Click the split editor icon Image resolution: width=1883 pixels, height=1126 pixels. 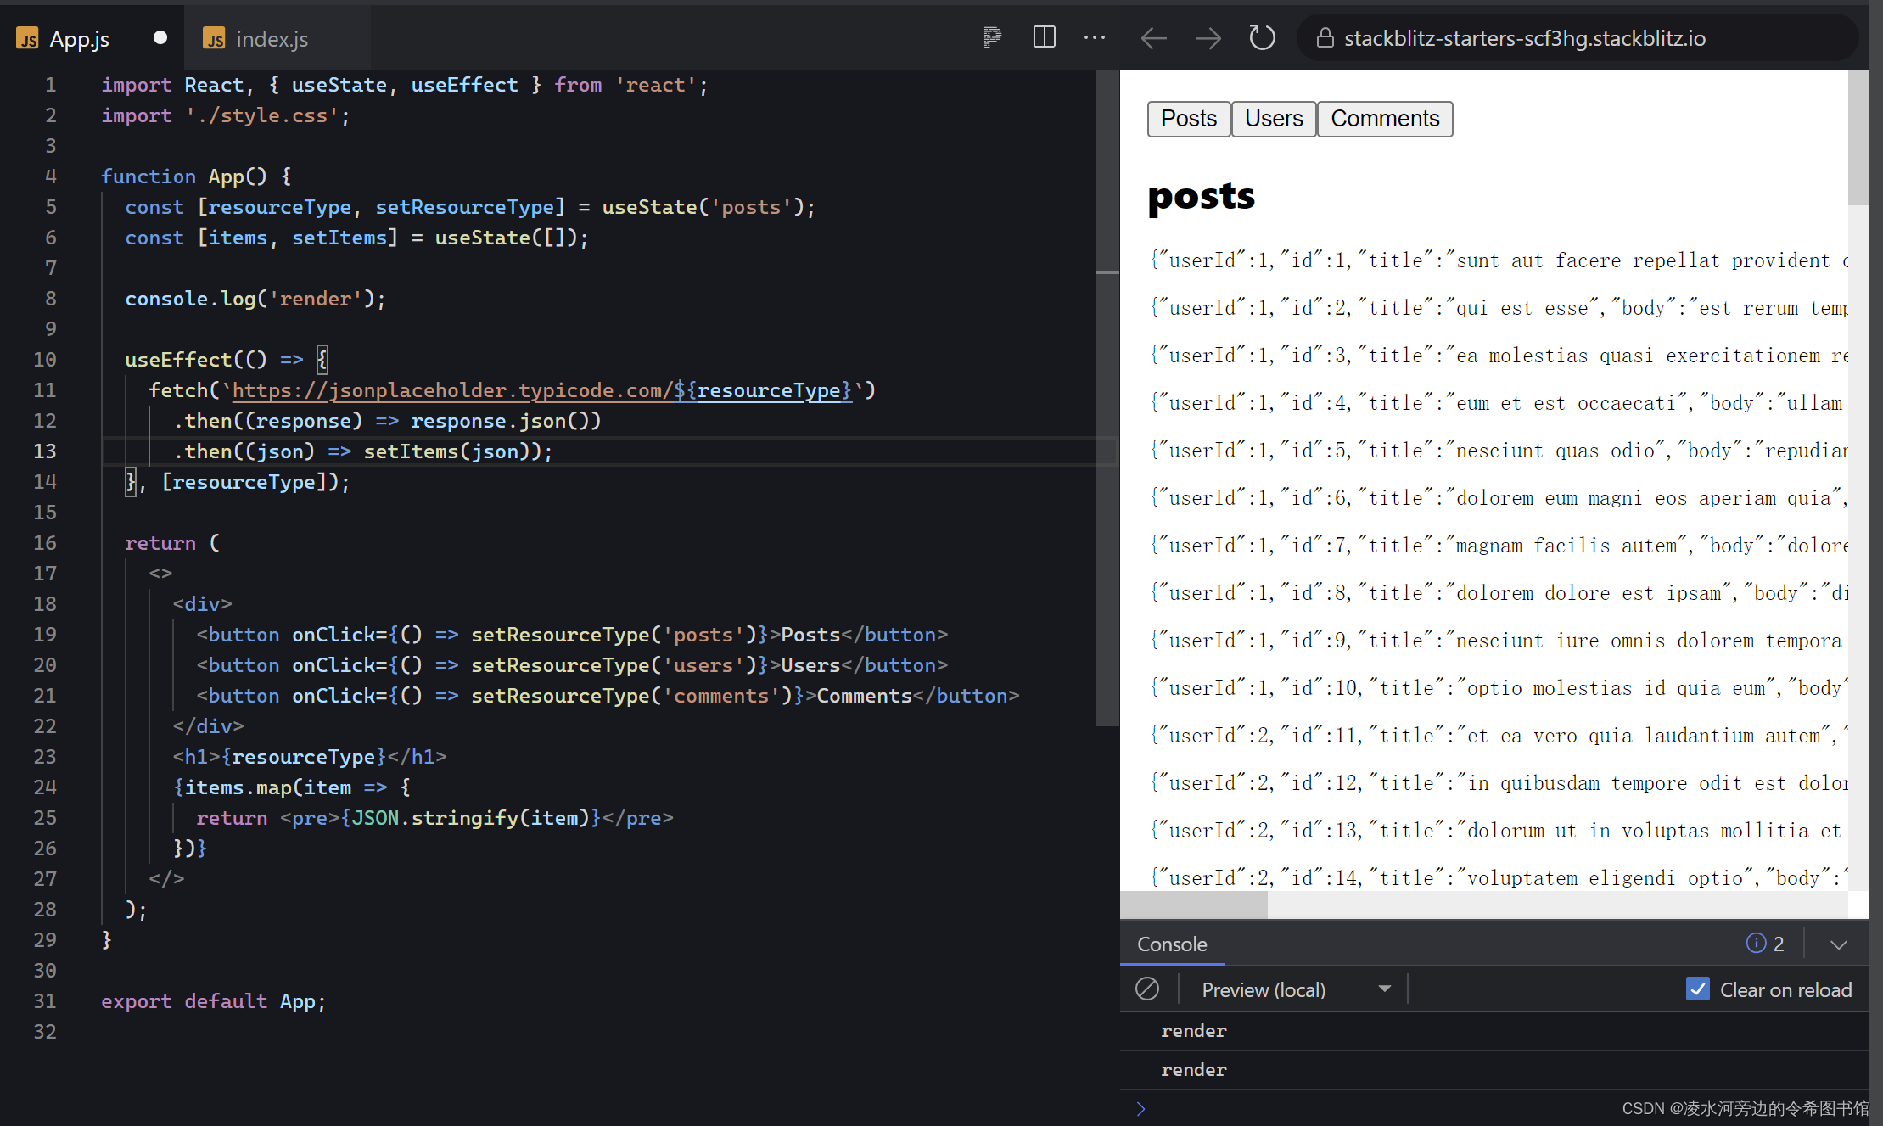click(1044, 37)
